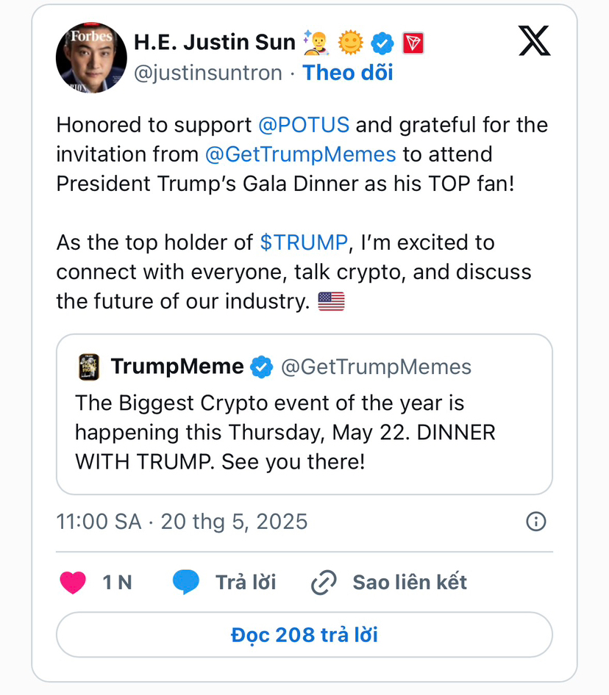Screen dimensions: 609x695
Task: Click the blue verified badge beside Justin Sun
Action: [382, 43]
